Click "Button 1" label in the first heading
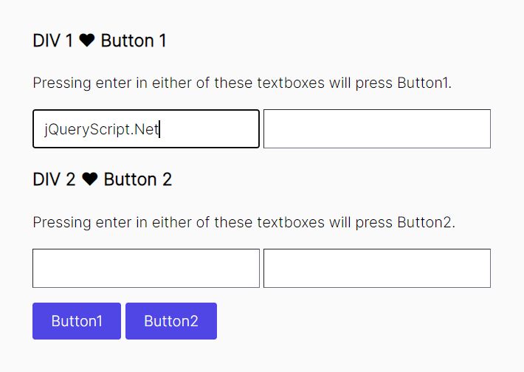This screenshot has height=372, width=524. (x=134, y=41)
